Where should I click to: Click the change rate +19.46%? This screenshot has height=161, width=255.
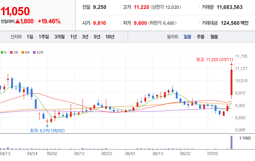(x=49, y=21)
